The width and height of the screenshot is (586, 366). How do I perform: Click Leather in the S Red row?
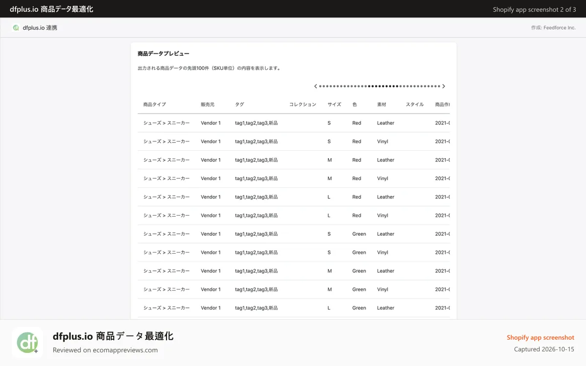click(x=385, y=123)
